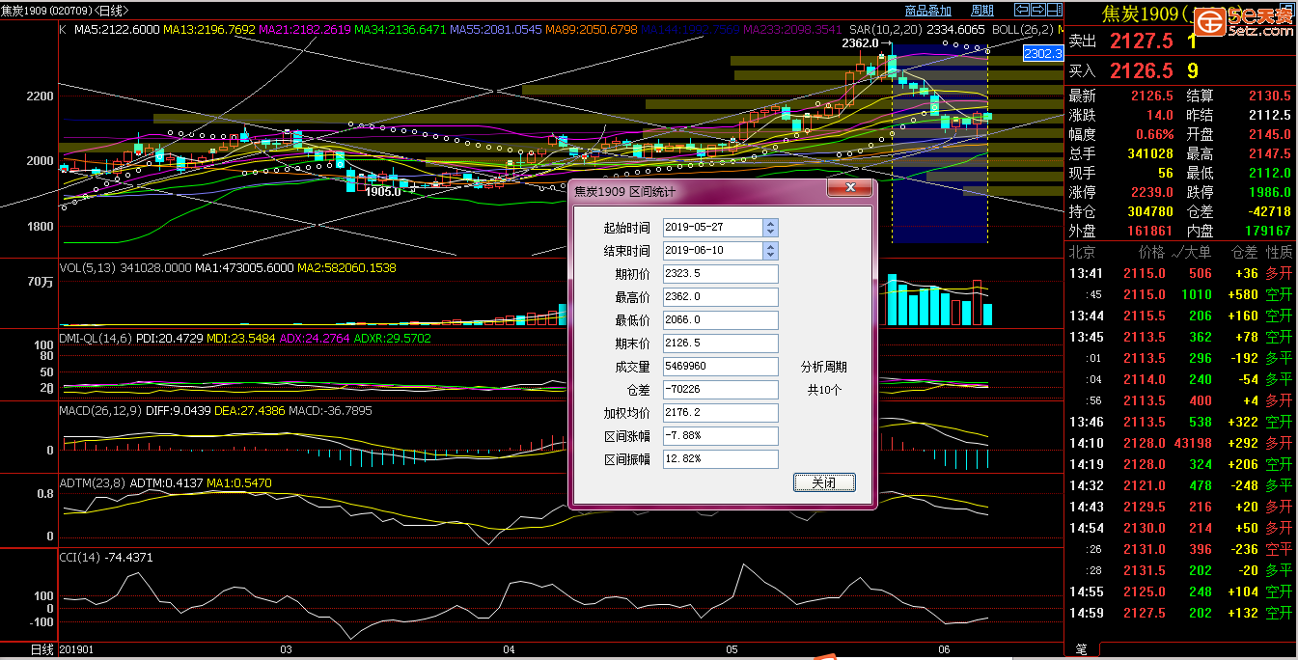Click the MA21:2182.2619 indicator label

coord(305,30)
